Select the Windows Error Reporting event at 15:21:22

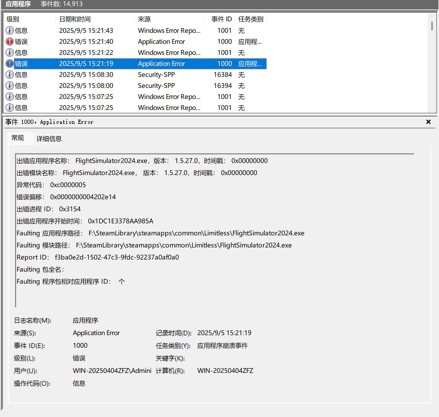[169, 53]
